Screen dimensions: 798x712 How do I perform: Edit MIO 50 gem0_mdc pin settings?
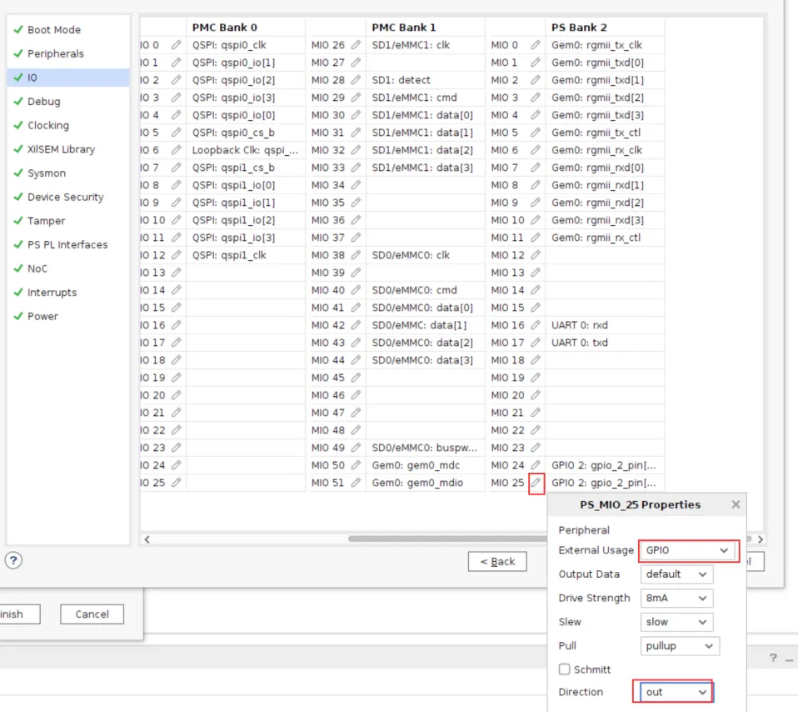pos(356,465)
